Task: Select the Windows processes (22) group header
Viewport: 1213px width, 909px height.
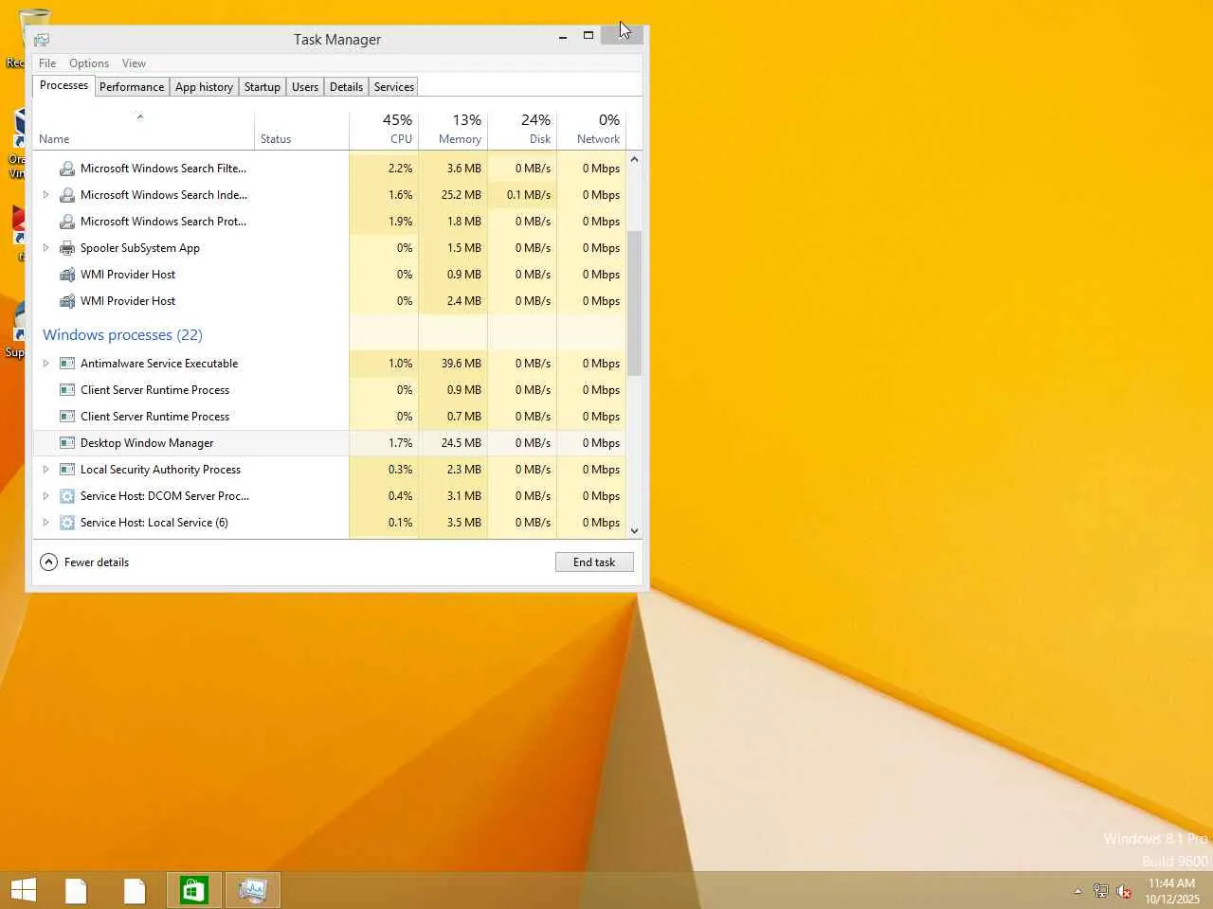Action: (122, 335)
